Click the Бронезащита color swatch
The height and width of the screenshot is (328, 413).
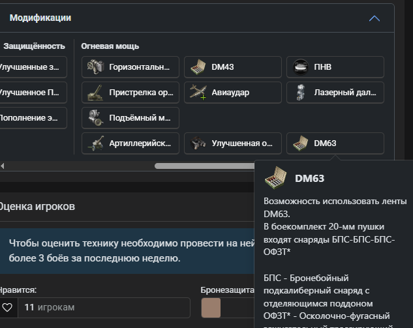[x=211, y=307]
